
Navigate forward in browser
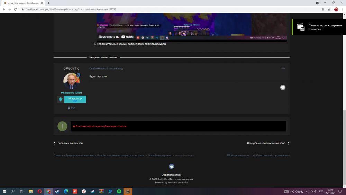pos(9,9)
